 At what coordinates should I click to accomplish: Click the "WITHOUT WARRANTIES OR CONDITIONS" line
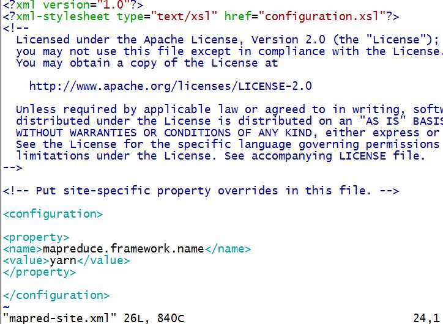click(x=228, y=133)
